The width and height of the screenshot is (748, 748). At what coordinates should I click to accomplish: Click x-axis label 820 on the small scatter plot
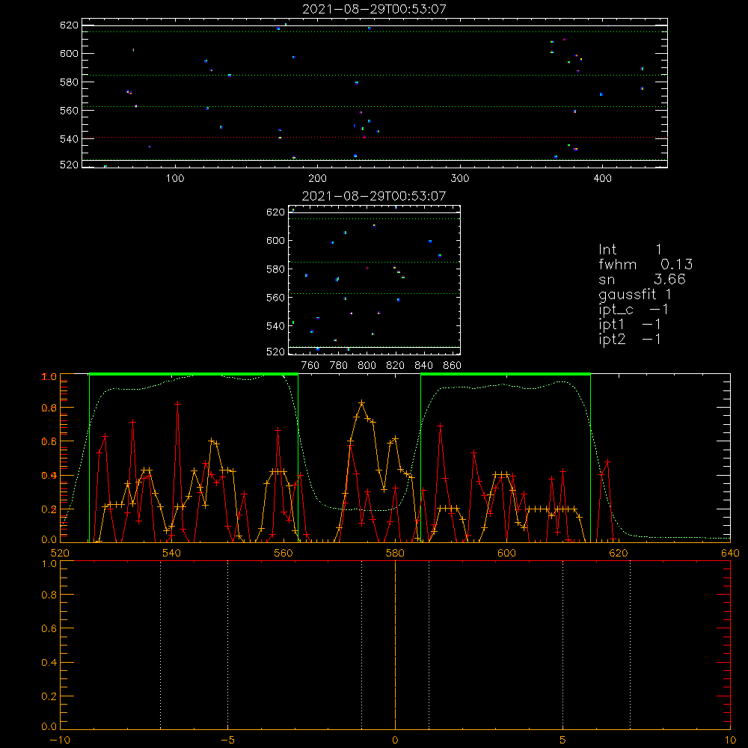(x=396, y=366)
